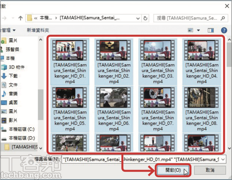Select Shinkenger_HD_03.mp4 video thumbnail
This screenshot has height=180, width=232.
tap(158, 50)
